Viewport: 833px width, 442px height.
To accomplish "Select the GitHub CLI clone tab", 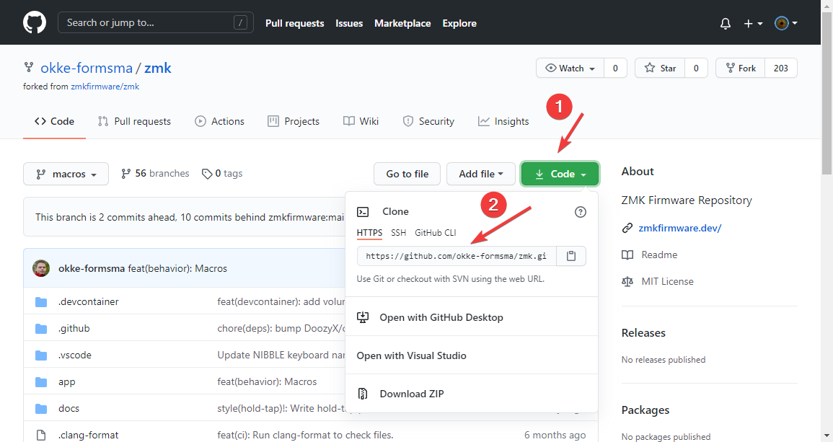I will point(435,233).
